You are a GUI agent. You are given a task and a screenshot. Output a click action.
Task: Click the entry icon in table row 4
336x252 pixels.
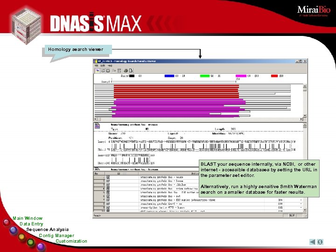coord(108,189)
